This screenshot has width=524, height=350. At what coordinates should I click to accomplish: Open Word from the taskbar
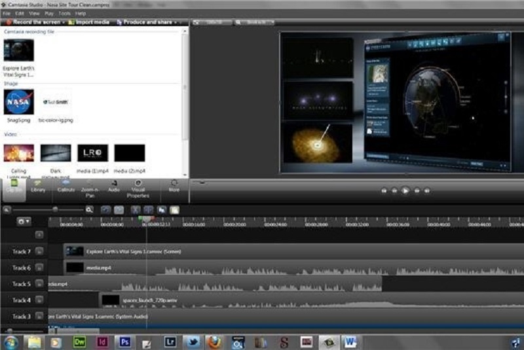point(350,342)
